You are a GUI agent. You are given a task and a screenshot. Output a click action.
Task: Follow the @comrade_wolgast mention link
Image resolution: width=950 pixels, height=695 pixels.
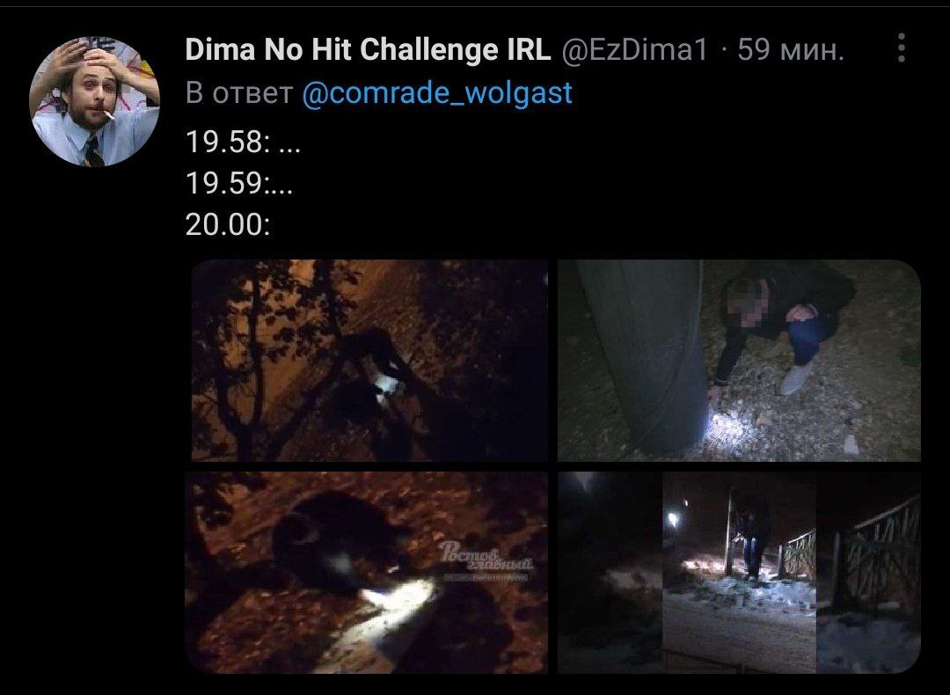click(437, 92)
